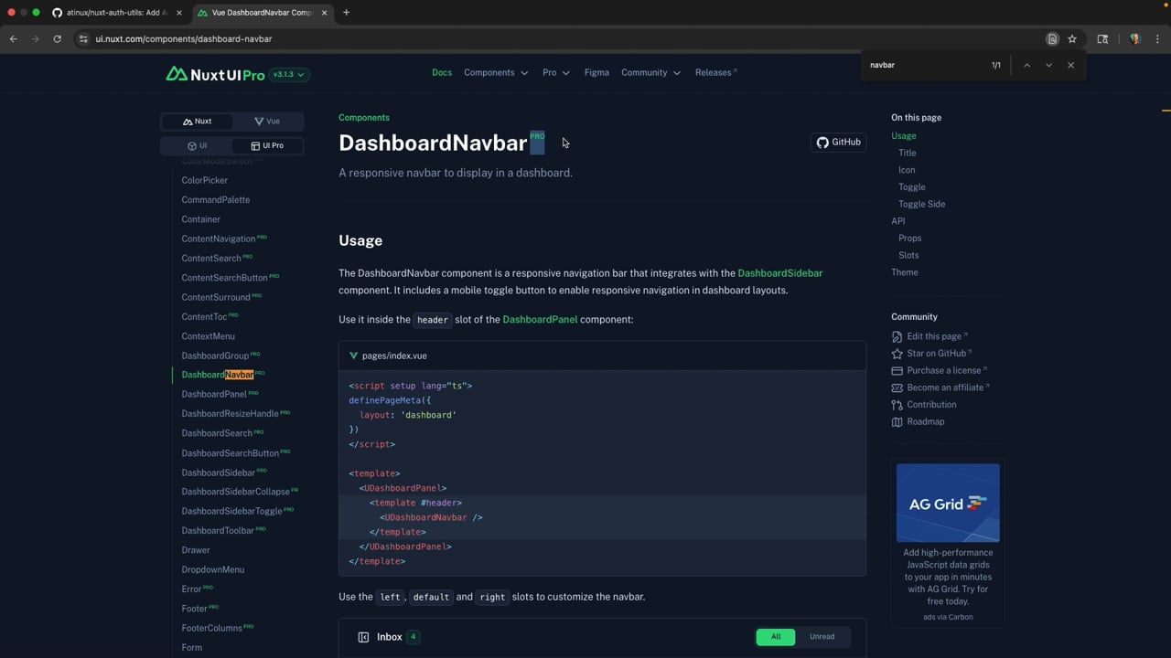Click the Become an affiliate icon
The height and width of the screenshot is (658, 1171).
click(x=897, y=387)
